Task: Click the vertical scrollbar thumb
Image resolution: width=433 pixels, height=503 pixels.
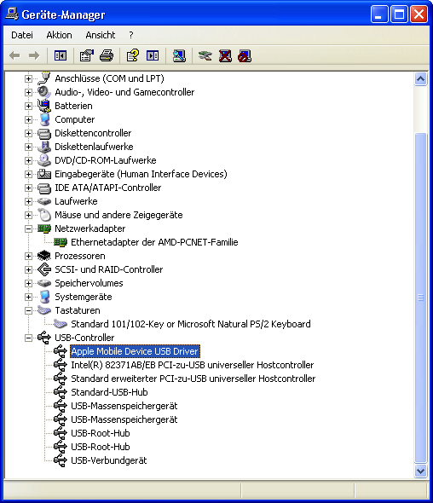Action: click(420, 298)
